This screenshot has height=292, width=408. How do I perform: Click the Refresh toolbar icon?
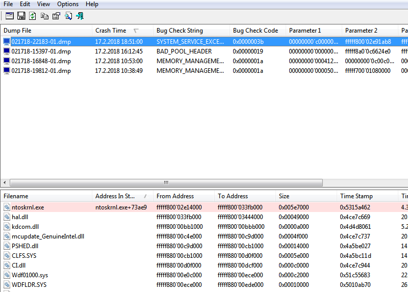click(x=33, y=16)
